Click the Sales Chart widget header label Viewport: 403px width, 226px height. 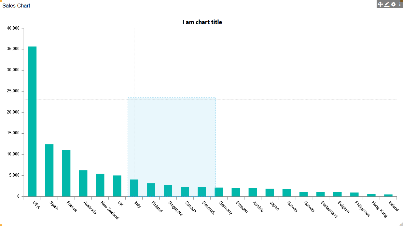tap(16, 6)
